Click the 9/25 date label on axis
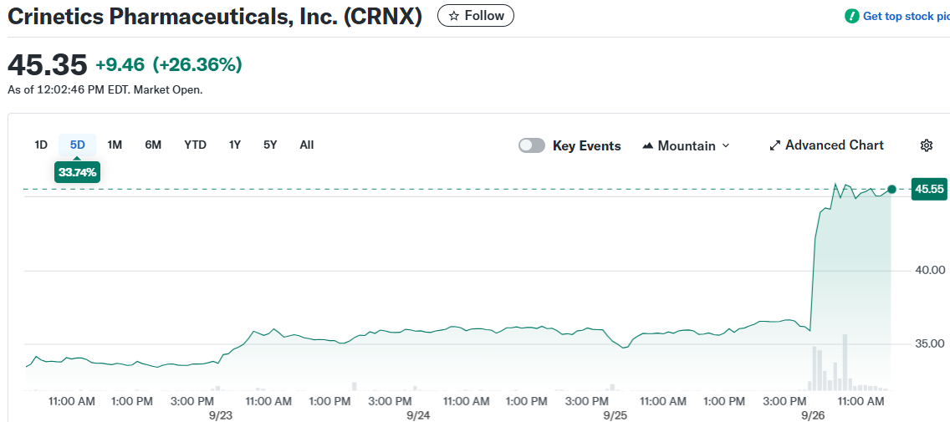The height and width of the screenshot is (422, 950). pyautogui.click(x=615, y=415)
